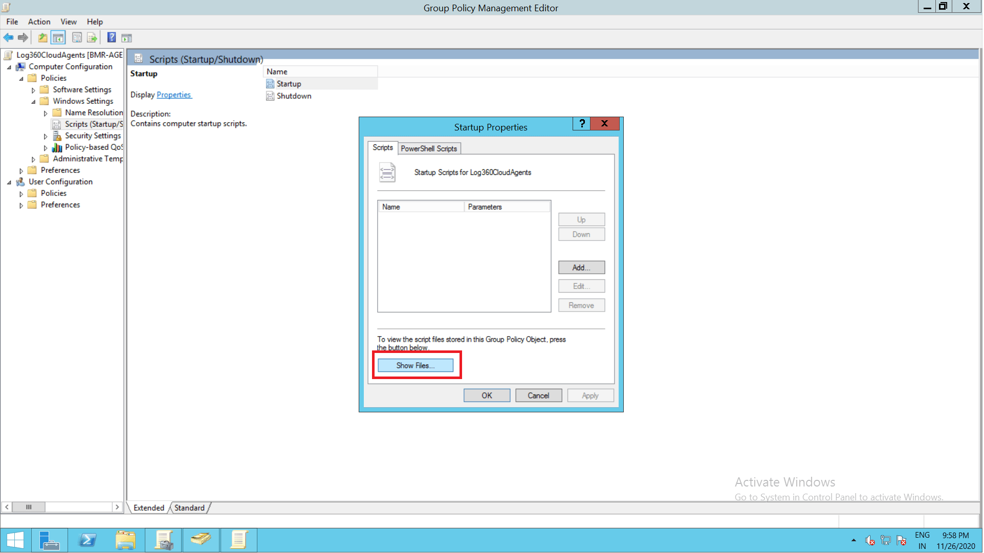Click the Export List toolbar icon
This screenshot has width=984, height=553.
(92, 38)
